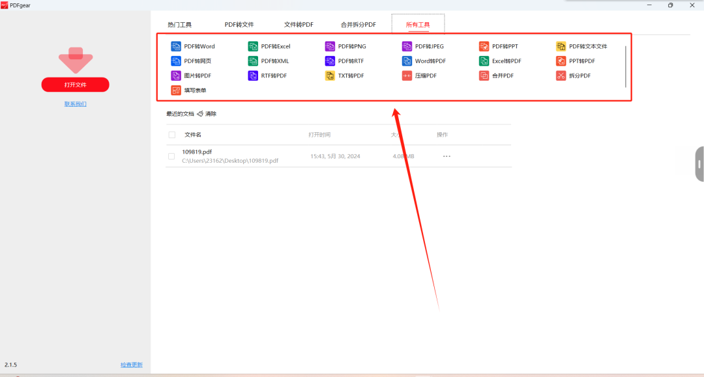
Task: Click the tools panel vertical scrollbar
Action: pos(626,66)
